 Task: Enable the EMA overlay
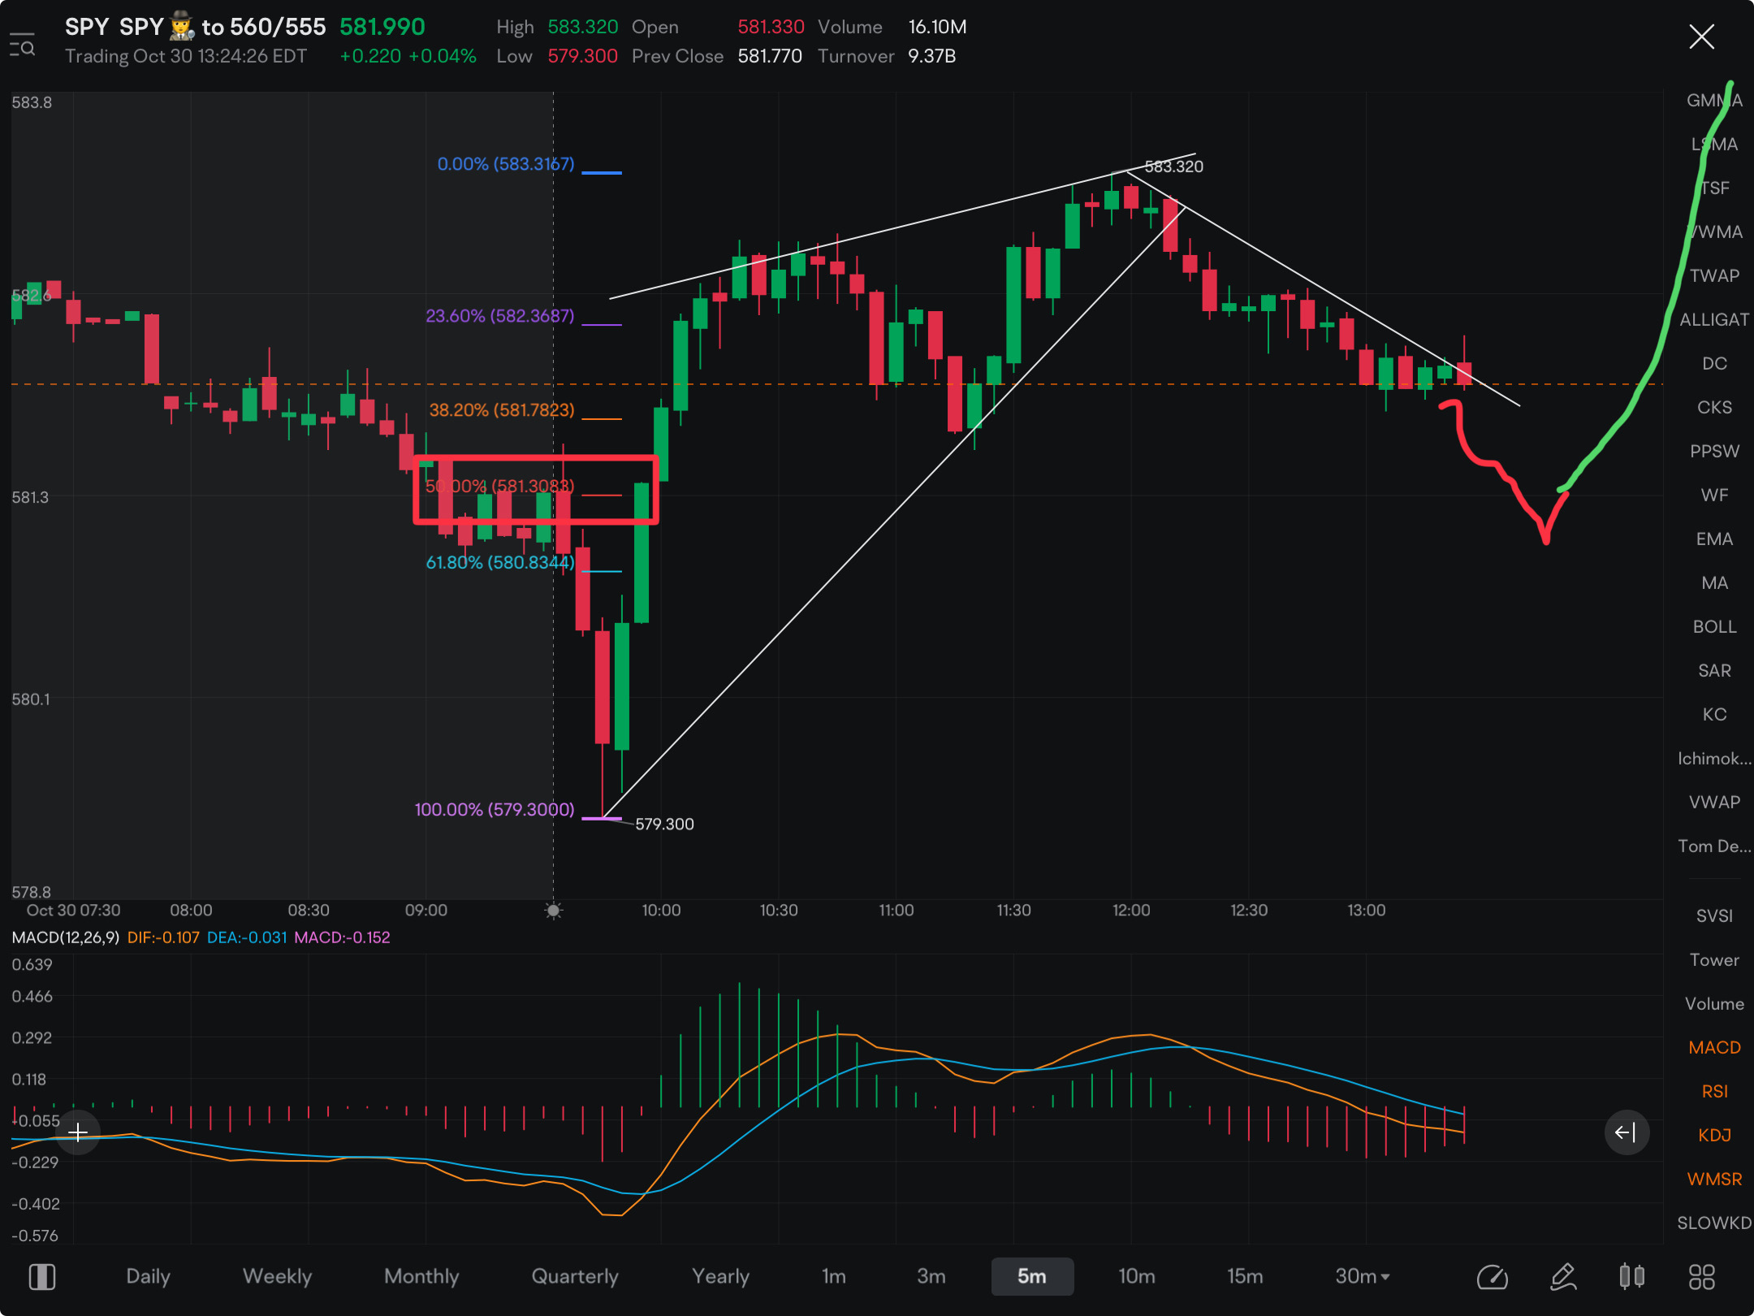(1714, 539)
